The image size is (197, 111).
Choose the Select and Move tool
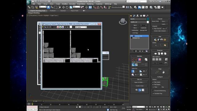(x=63, y=7)
